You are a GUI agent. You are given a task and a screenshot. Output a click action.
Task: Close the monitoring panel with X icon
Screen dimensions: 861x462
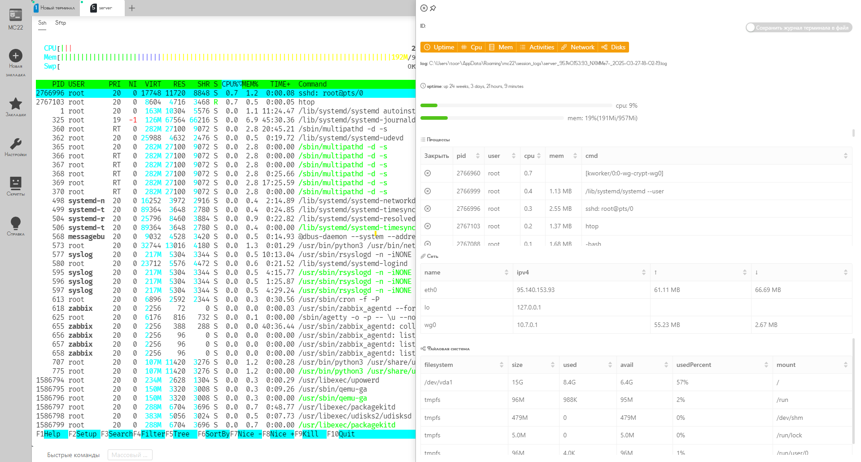(424, 8)
